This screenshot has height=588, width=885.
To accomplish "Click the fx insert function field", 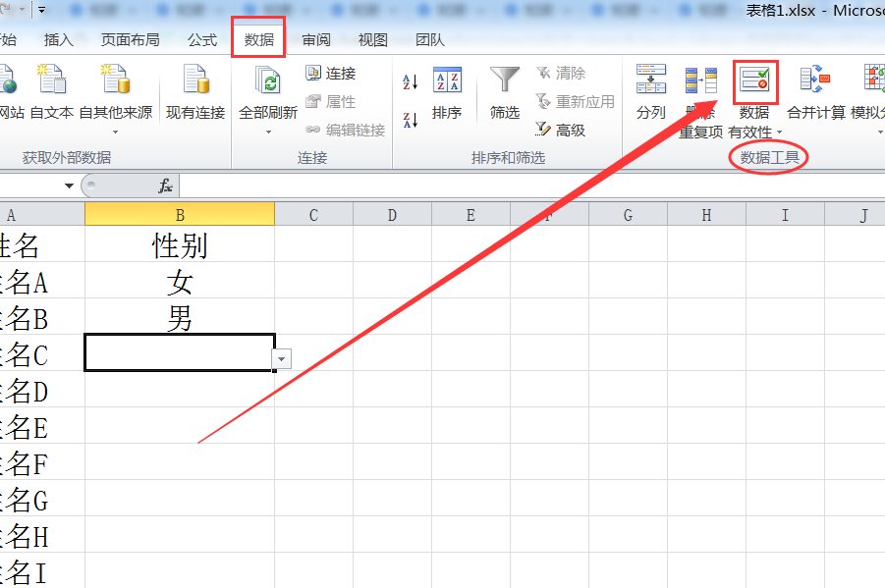I will click(x=163, y=186).
